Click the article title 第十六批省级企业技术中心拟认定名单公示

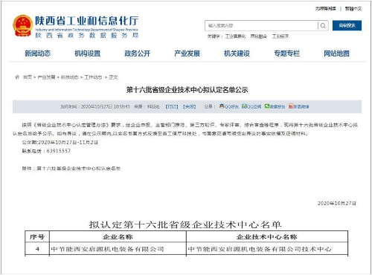coord(187,90)
